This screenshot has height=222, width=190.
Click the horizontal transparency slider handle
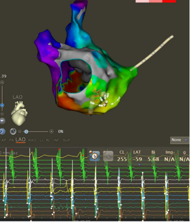26,132
